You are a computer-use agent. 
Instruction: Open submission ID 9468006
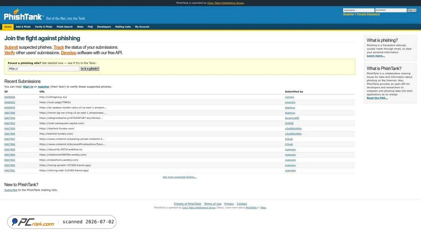pyautogui.click(x=10, y=97)
